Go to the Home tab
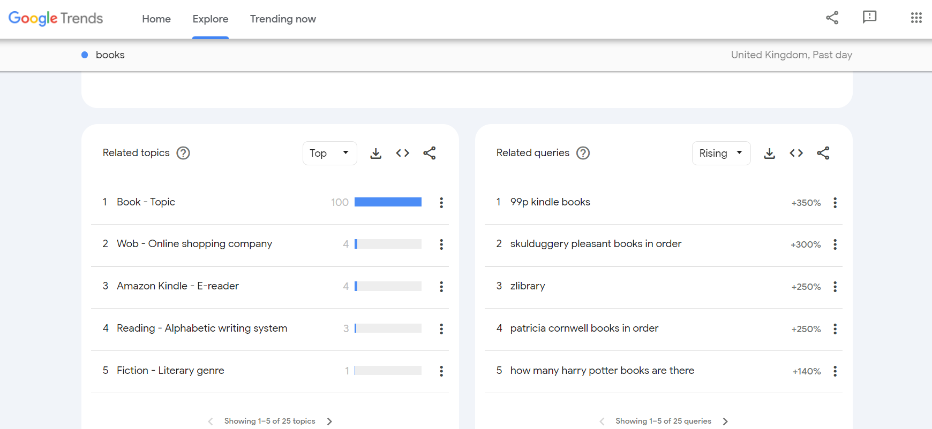 (x=156, y=19)
